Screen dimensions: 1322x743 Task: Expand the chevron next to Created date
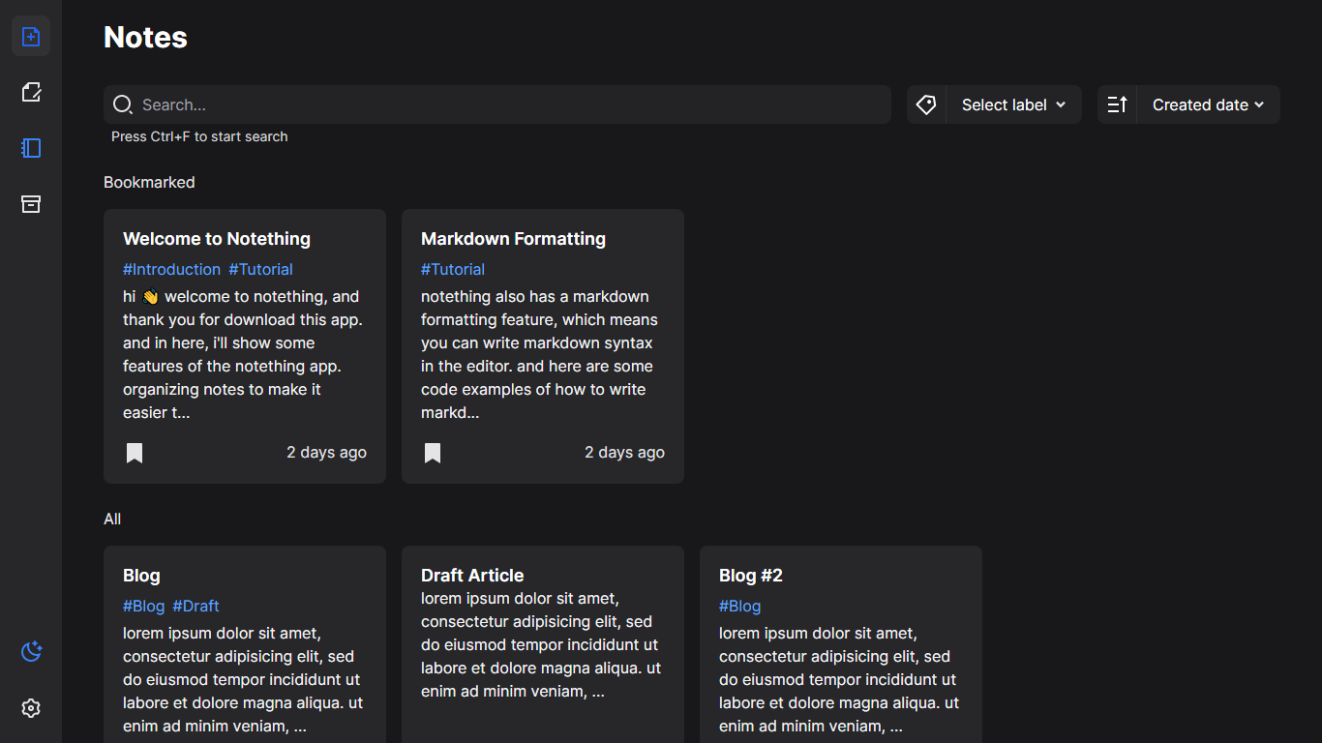click(x=1259, y=104)
